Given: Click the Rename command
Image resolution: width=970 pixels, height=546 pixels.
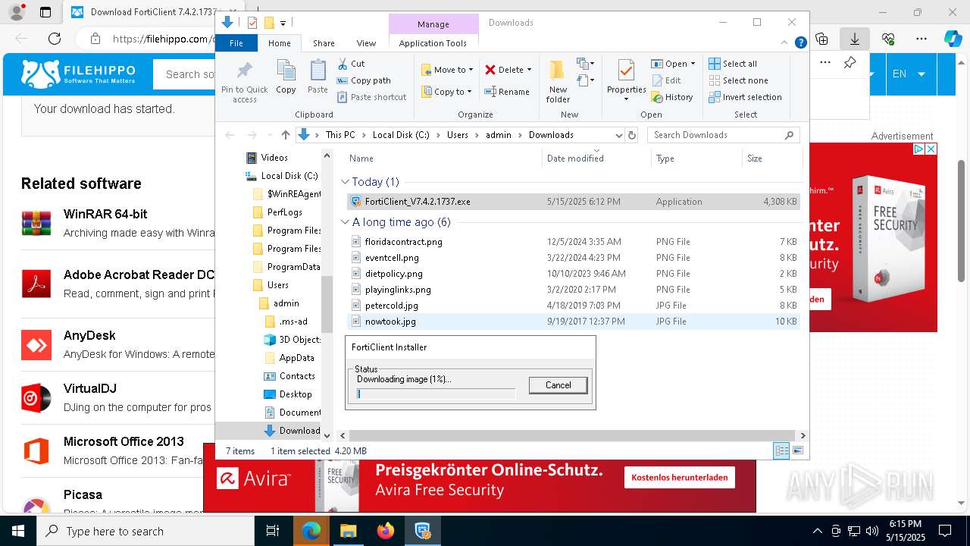Looking at the screenshot, I should click(507, 92).
